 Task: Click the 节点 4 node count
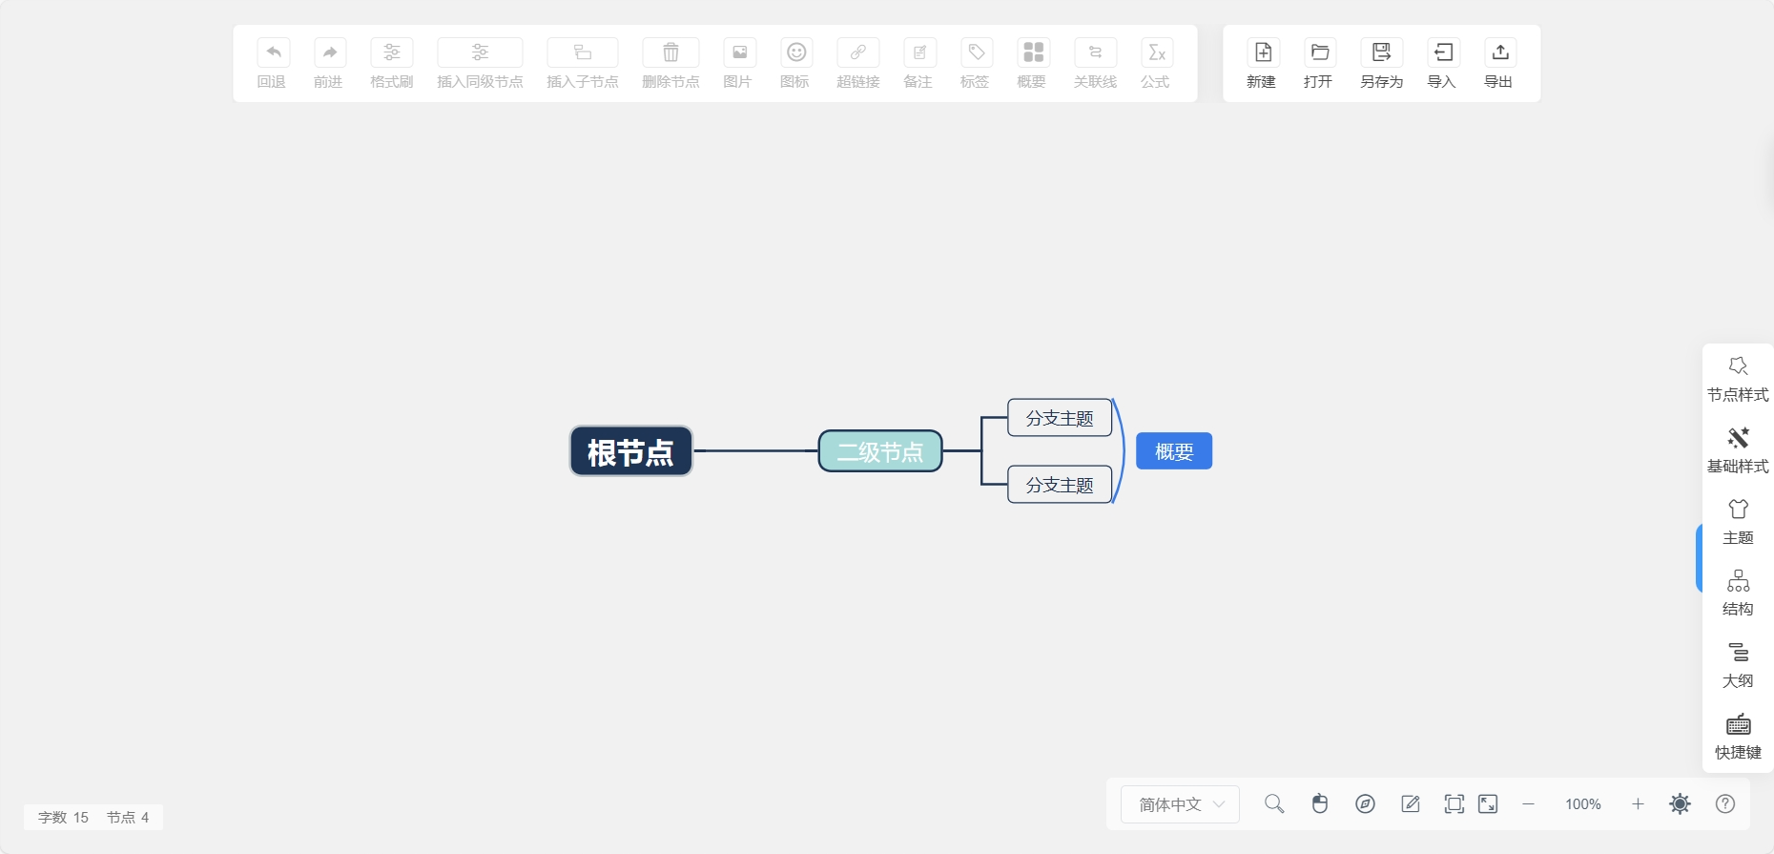128,818
